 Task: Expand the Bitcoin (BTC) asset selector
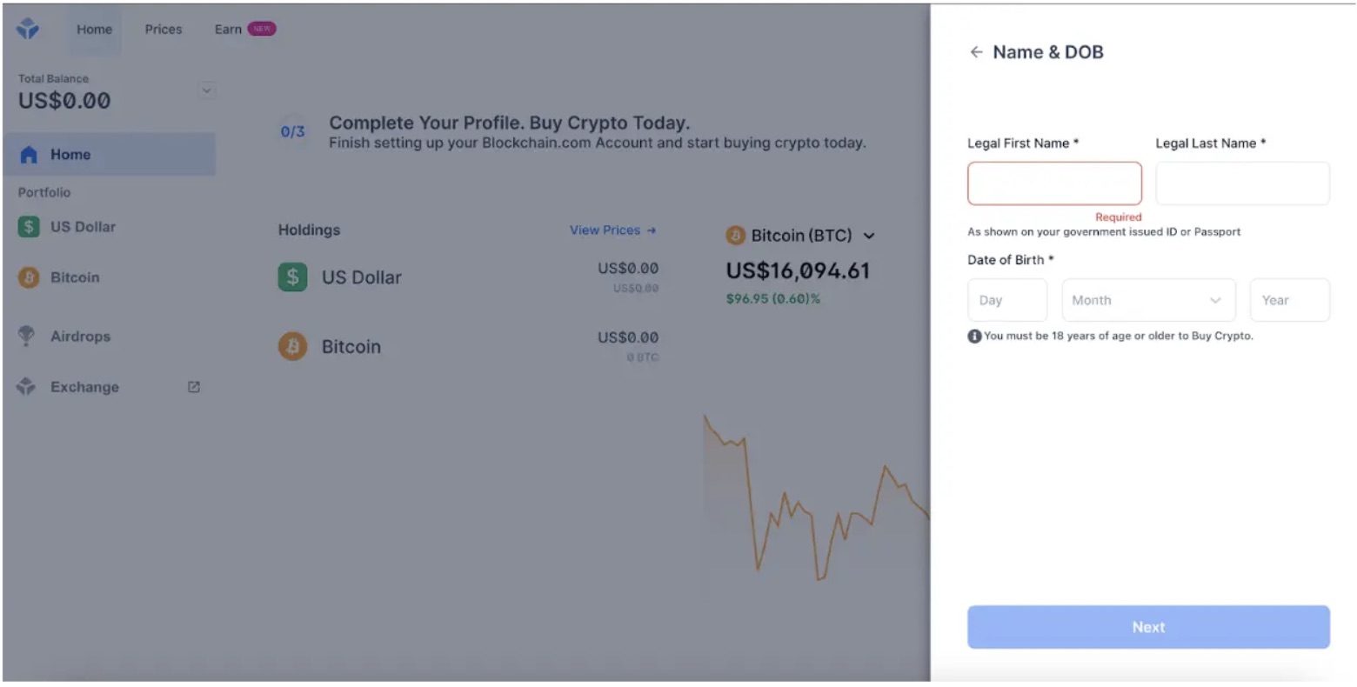pyautogui.click(x=869, y=235)
